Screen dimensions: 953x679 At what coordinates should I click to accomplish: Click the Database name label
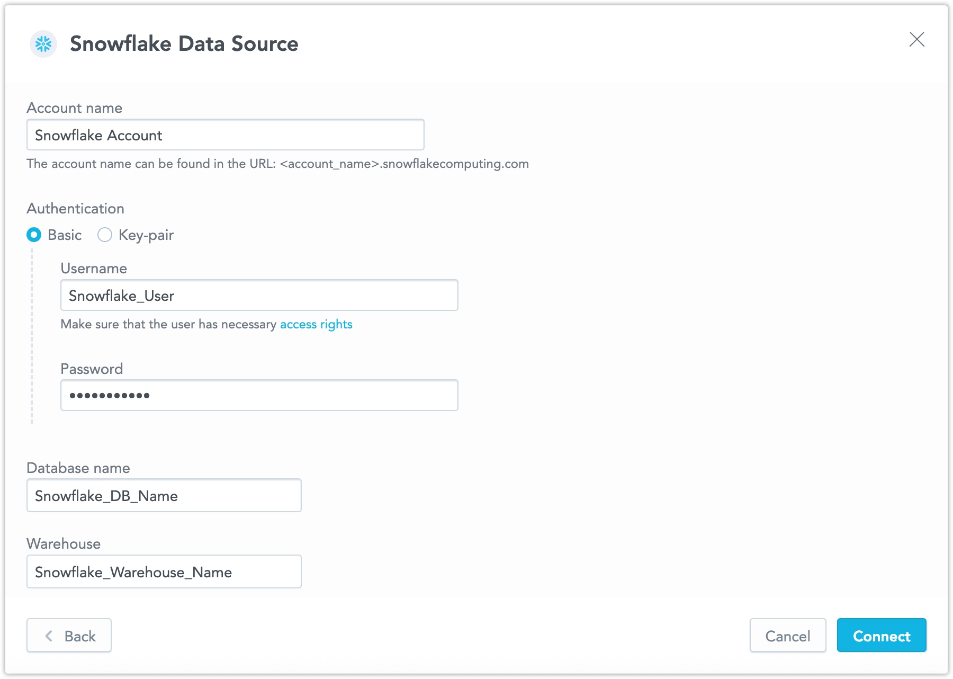click(x=78, y=468)
